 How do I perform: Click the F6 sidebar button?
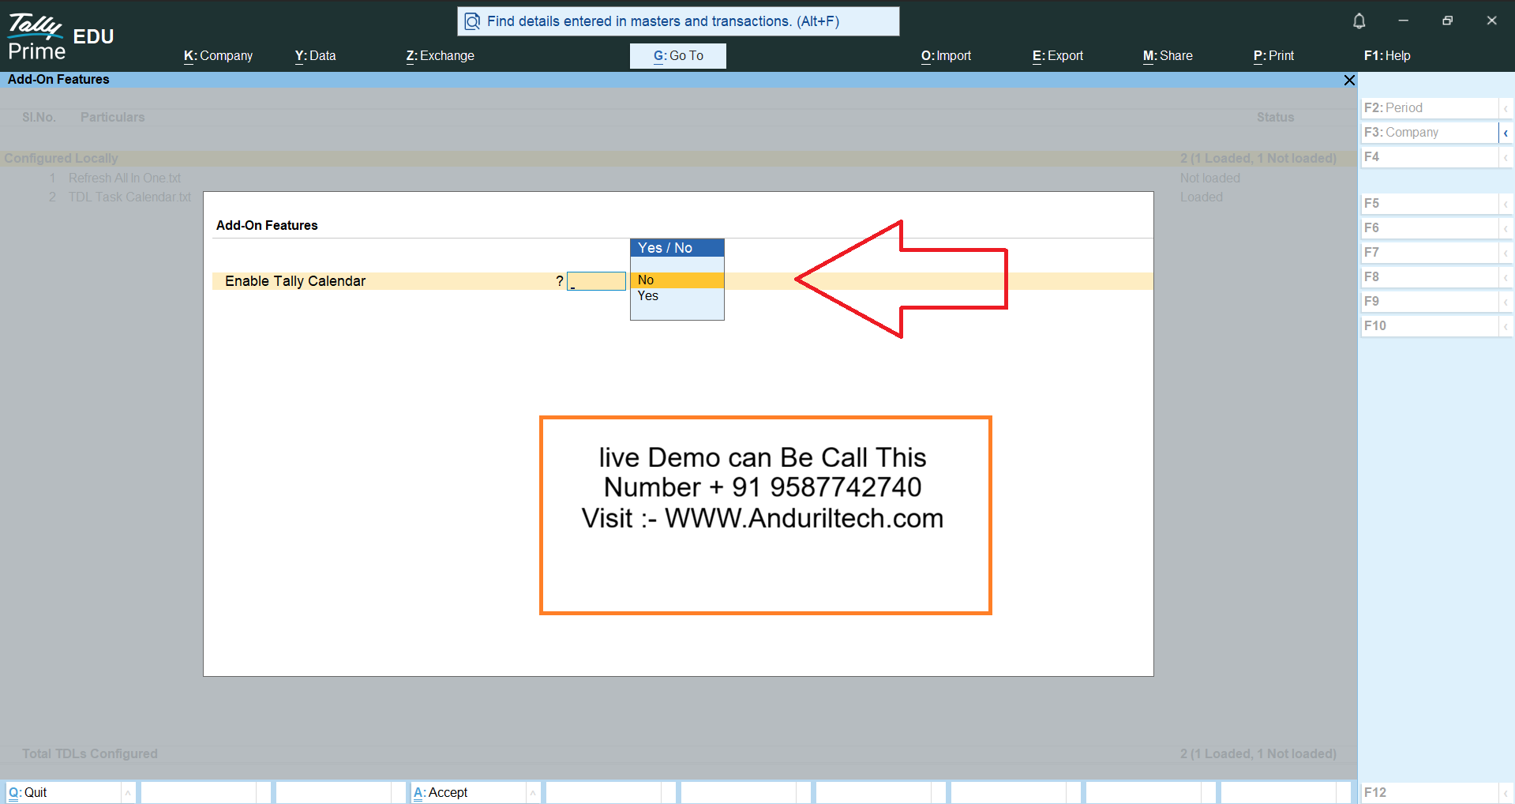(x=1429, y=228)
